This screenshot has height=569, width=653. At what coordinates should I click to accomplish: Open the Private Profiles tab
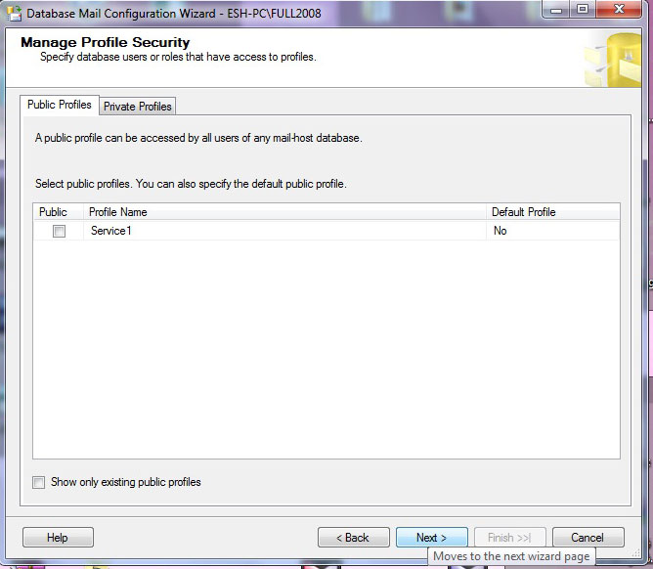(138, 106)
